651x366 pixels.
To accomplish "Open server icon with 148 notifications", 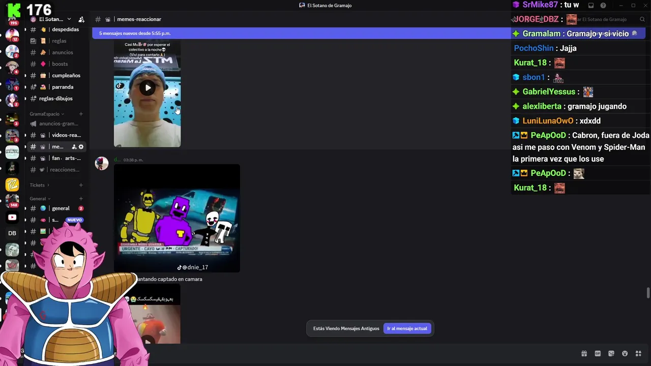I will [x=12, y=200].
